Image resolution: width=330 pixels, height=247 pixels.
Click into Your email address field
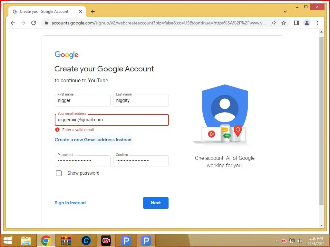(112, 120)
